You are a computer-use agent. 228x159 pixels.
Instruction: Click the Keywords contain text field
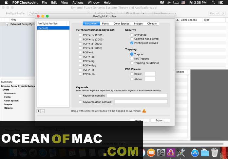click(137, 96)
